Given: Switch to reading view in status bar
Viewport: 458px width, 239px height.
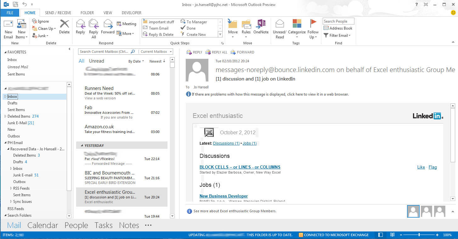Looking at the screenshot, I should point(392,235).
